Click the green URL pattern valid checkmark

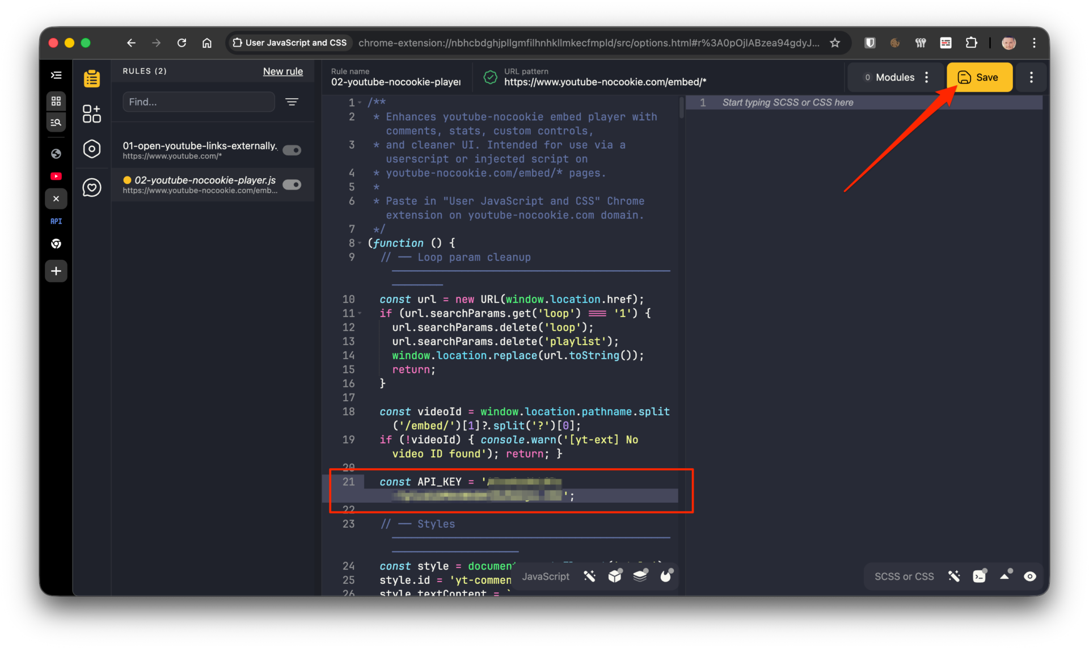coord(490,78)
